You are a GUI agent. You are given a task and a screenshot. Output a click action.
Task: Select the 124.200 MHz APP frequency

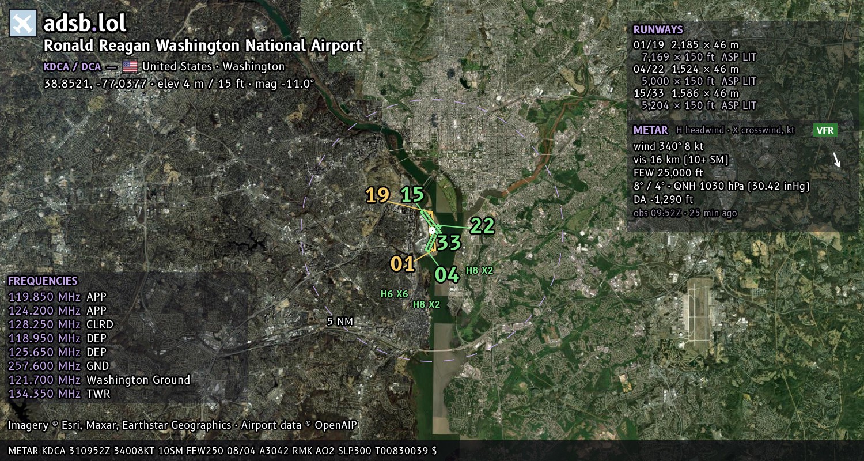tap(58, 311)
